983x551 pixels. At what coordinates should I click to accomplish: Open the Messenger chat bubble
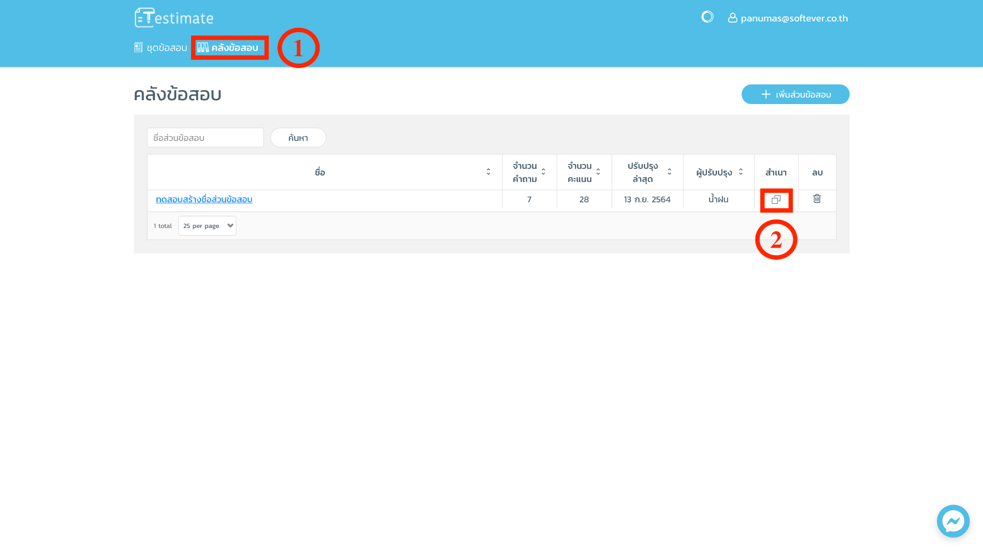[953, 521]
